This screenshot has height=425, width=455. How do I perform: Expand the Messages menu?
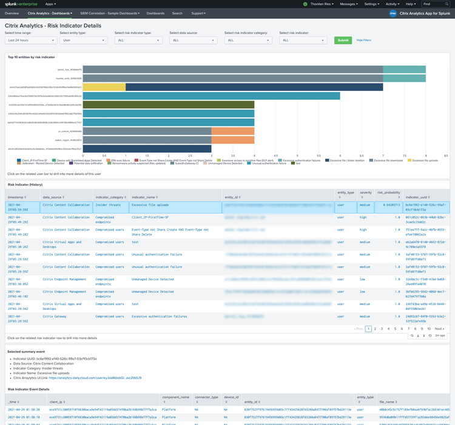[349, 4]
